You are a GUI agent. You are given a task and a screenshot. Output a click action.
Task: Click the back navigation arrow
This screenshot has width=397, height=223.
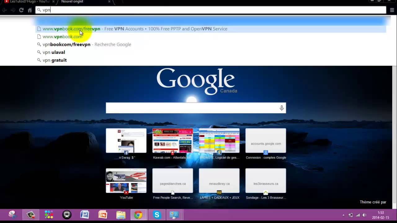click(x=5, y=10)
